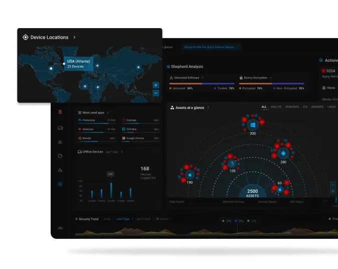Viewport: 338px width, 269px height.
Task: Zoom in the map with plus button
Action: (155, 85)
